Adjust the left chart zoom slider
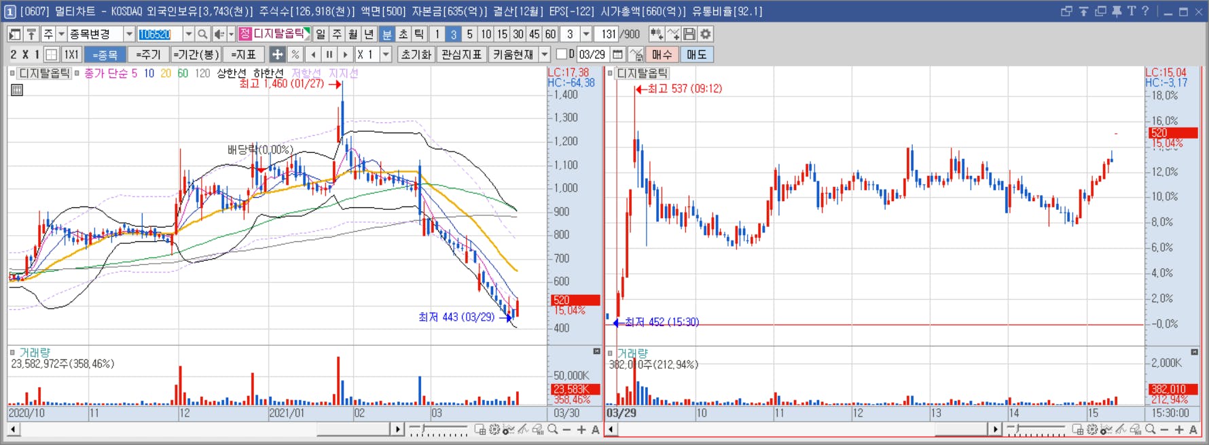The width and height of the screenshot is (1209, 445). click(x=438, y=429)
